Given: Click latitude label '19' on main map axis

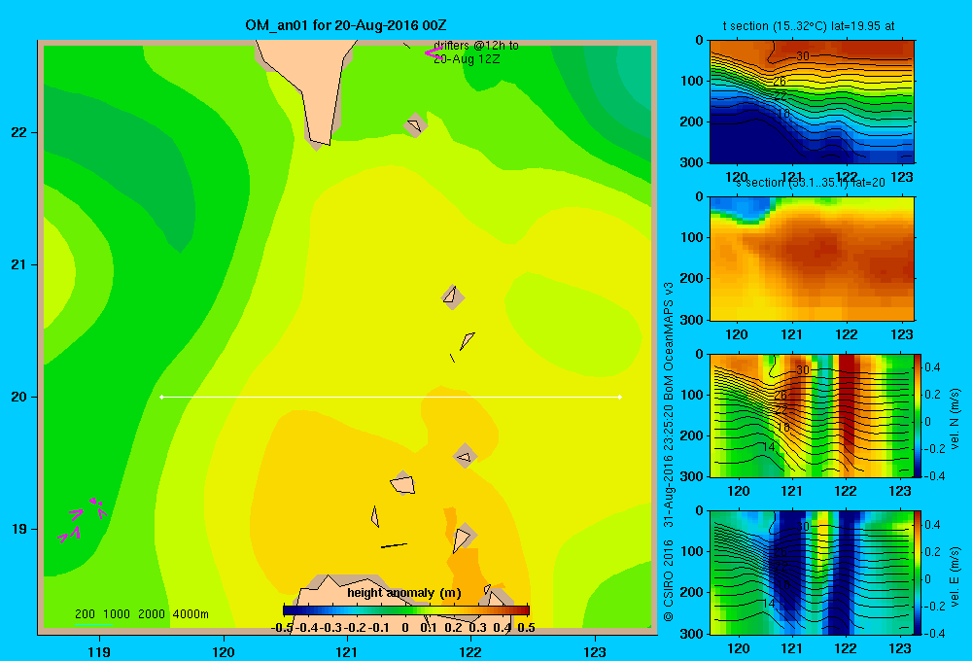Looking at the screenshot, I should point(18,529).
